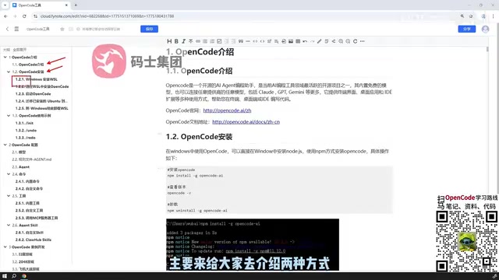
Task: Open more toolbar options (ellipsis)
Action: pyautogui.click(x=362, y=41)
